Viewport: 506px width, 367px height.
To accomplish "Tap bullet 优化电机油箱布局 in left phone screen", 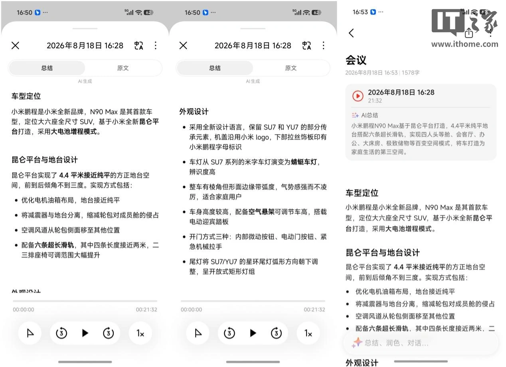I will pos(71,200).
